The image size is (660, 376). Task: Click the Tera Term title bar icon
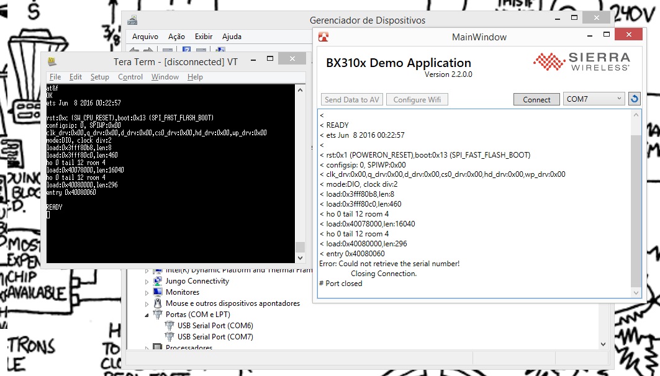click(52, 61)
